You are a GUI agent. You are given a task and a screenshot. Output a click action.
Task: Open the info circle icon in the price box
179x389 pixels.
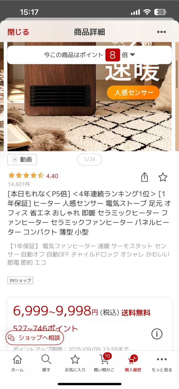coord(157,334)
